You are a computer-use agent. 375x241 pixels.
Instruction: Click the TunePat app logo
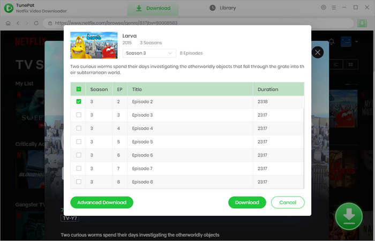tap(8, 8)
